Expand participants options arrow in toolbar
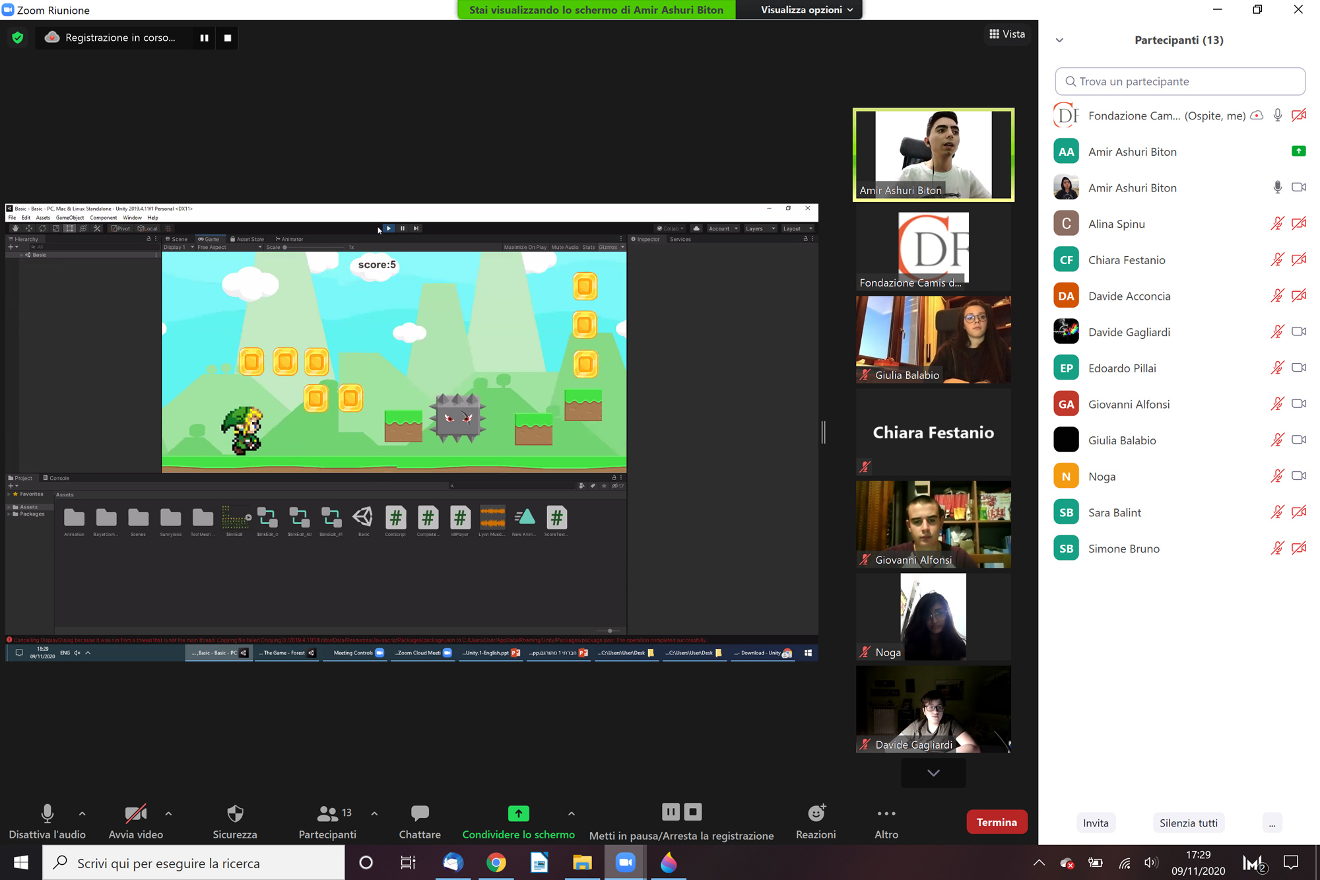The width and height of the screenshot is (1320, 880). tap(374, 813)
